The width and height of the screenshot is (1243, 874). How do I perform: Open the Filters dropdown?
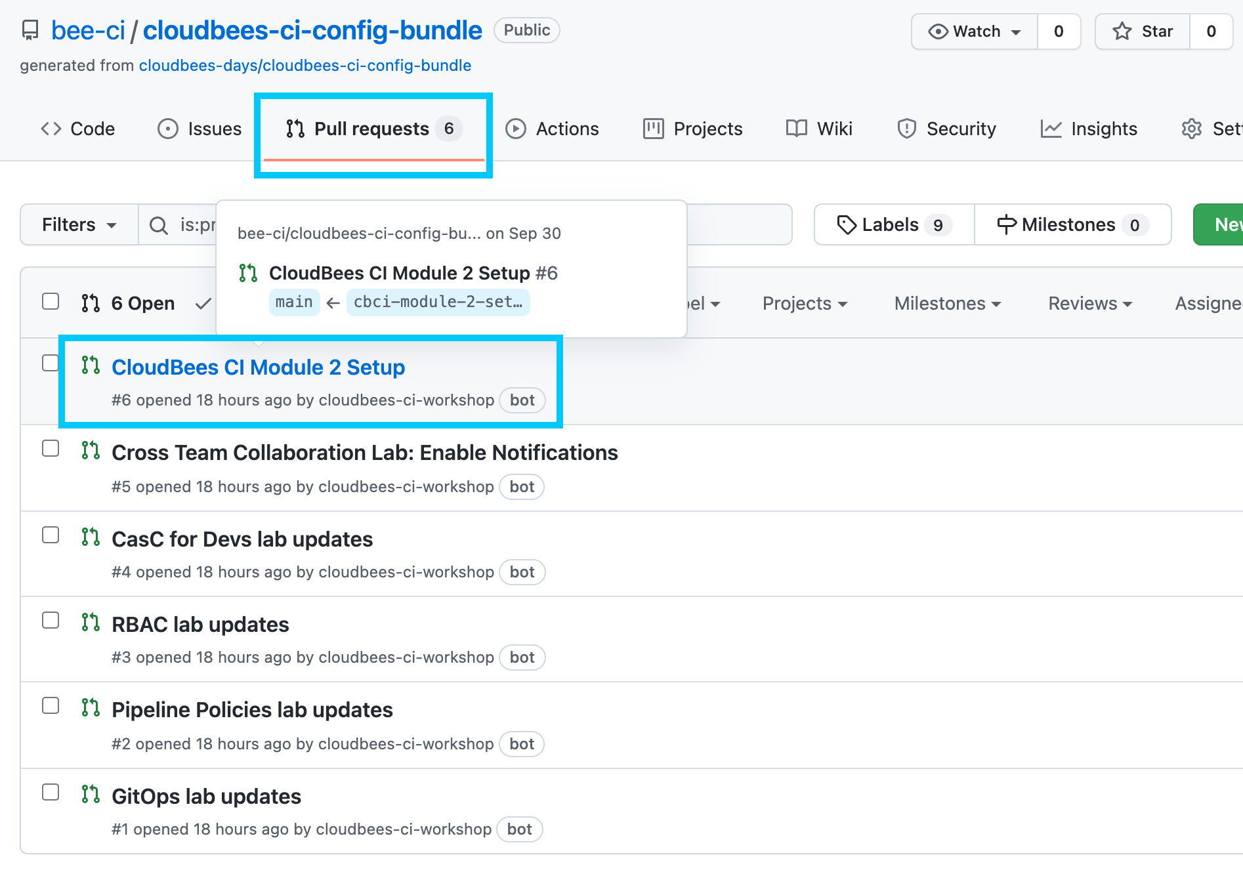pyautogui.click(x=78, y=224)
